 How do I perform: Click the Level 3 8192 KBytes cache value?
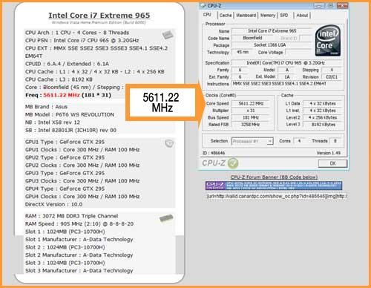pos(323,125)
